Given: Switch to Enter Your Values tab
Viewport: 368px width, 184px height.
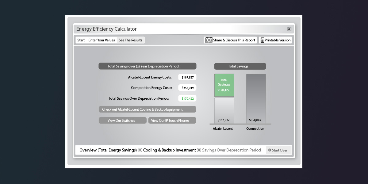Looking at the screenshot, I should 102,40.
